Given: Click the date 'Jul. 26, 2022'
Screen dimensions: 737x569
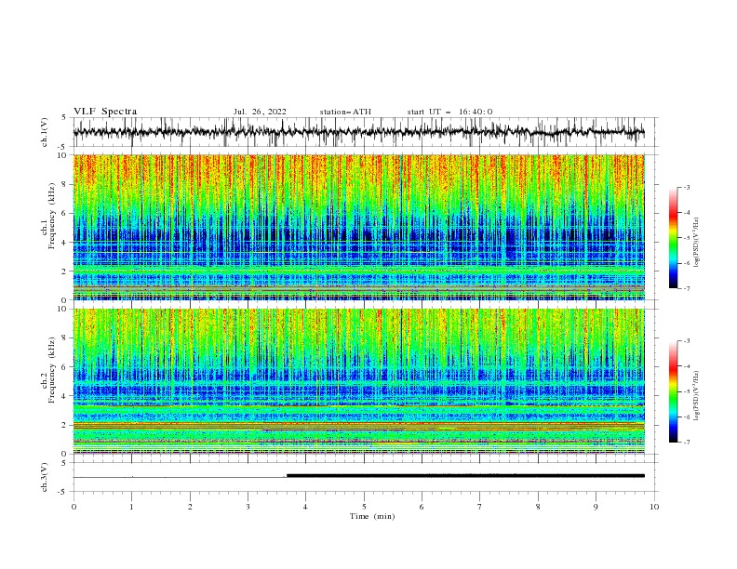Looking at the screenshot, I should (260, 112).
